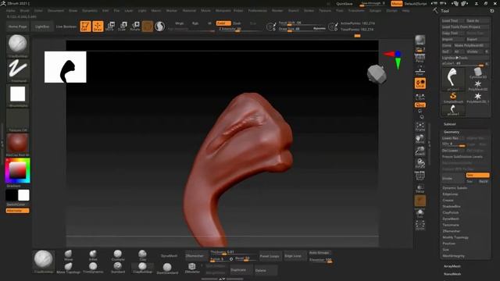The height and width of the screenshot is (281, 500).
Task: Select the Inflat brush
Action: click(93, 255)
